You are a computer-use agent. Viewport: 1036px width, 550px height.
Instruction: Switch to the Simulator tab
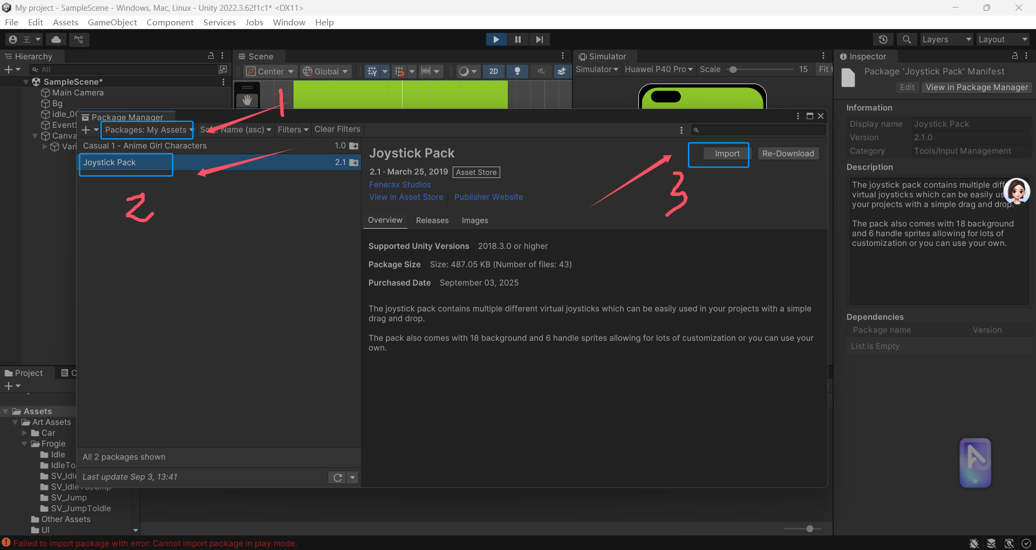point(602,57)
